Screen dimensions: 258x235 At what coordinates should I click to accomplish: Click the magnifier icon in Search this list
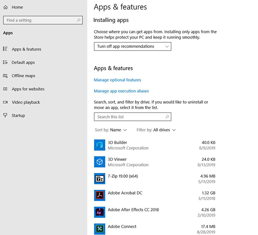[167, 117]
